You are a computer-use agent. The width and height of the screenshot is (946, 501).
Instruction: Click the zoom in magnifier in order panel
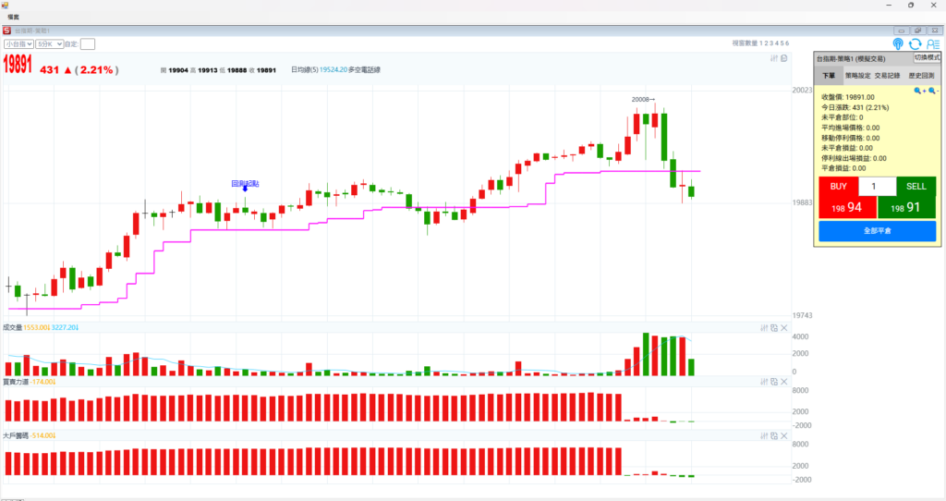(919, 92)
